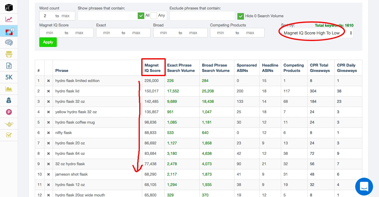Screen dimensions: 379x197
Task: Click the Magnet IQ Score min field
Action: tap(50, 33)
